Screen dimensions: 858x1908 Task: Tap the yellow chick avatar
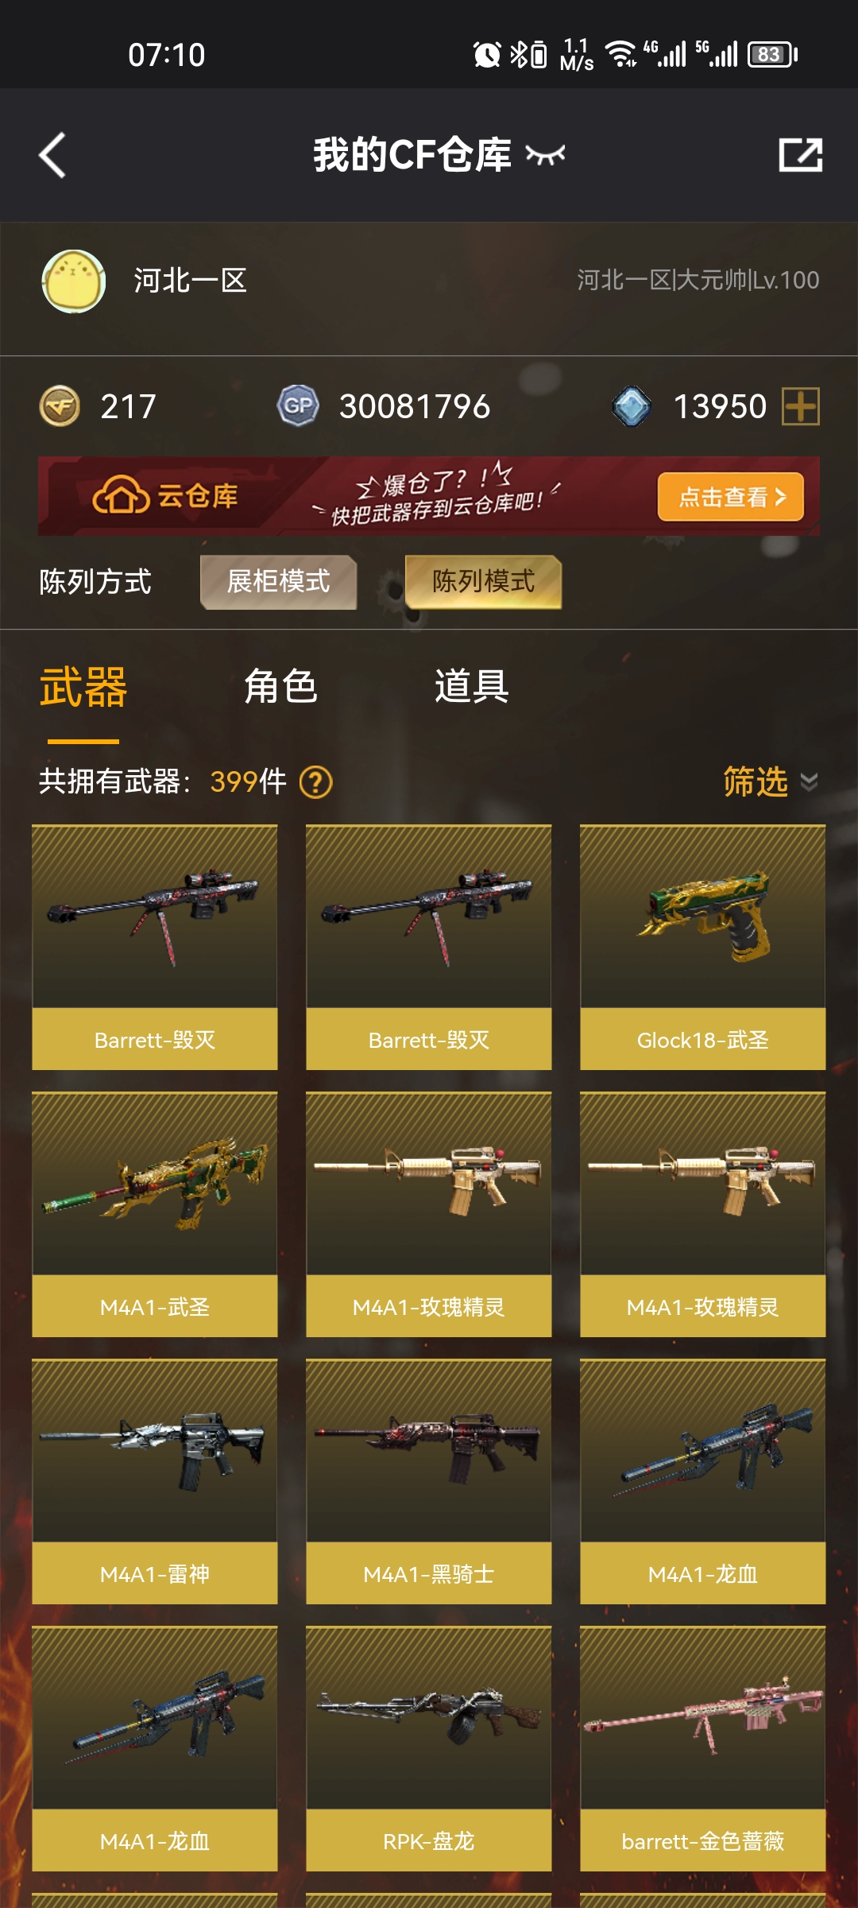click(74, 281)
